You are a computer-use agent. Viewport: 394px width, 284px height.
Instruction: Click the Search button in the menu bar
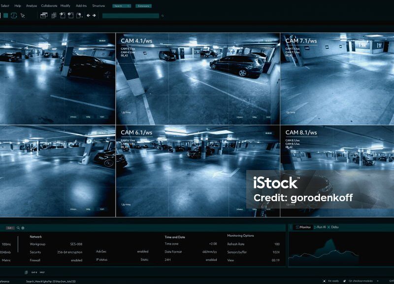121,6
